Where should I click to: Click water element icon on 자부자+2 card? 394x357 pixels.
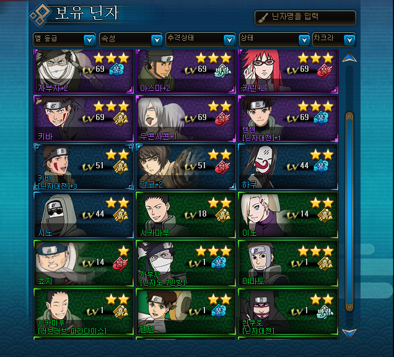pos(116,70)
